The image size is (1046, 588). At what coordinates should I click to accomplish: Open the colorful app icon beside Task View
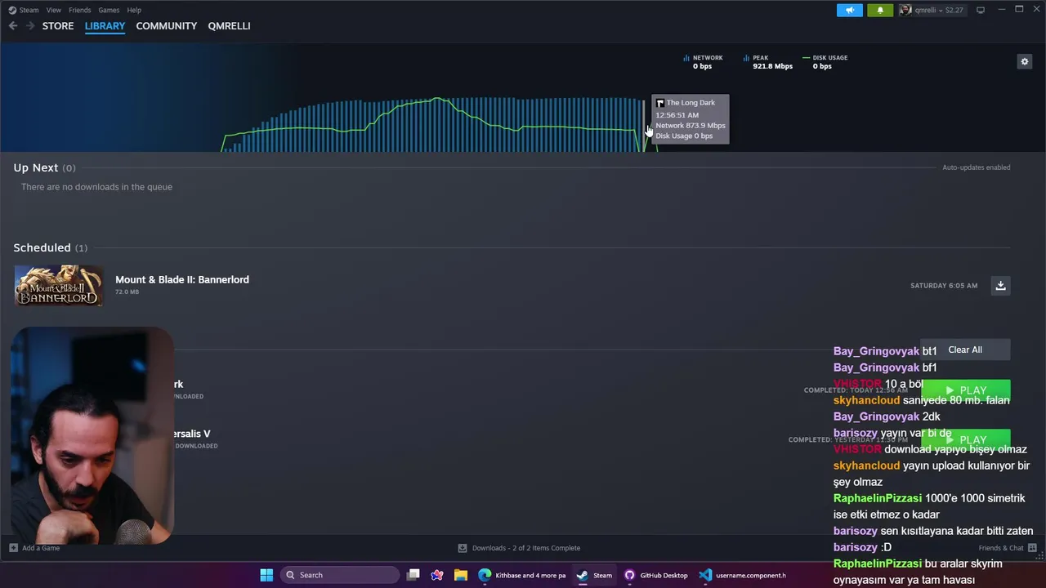(437, 575)
